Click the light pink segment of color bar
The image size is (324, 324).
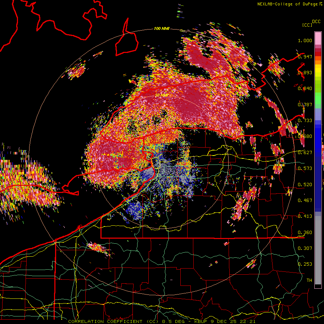[x=318, y=38]
